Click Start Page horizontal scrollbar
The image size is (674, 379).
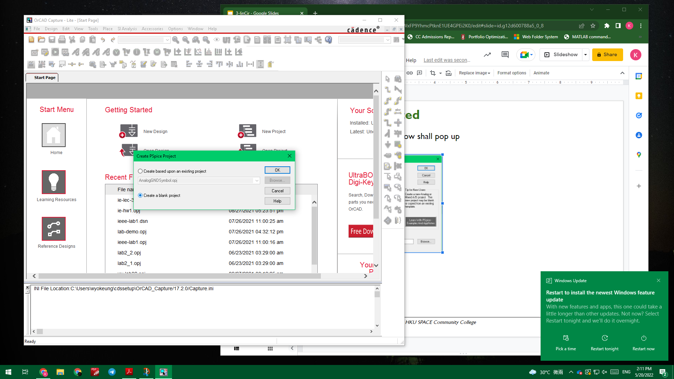[x=180, y=276]
